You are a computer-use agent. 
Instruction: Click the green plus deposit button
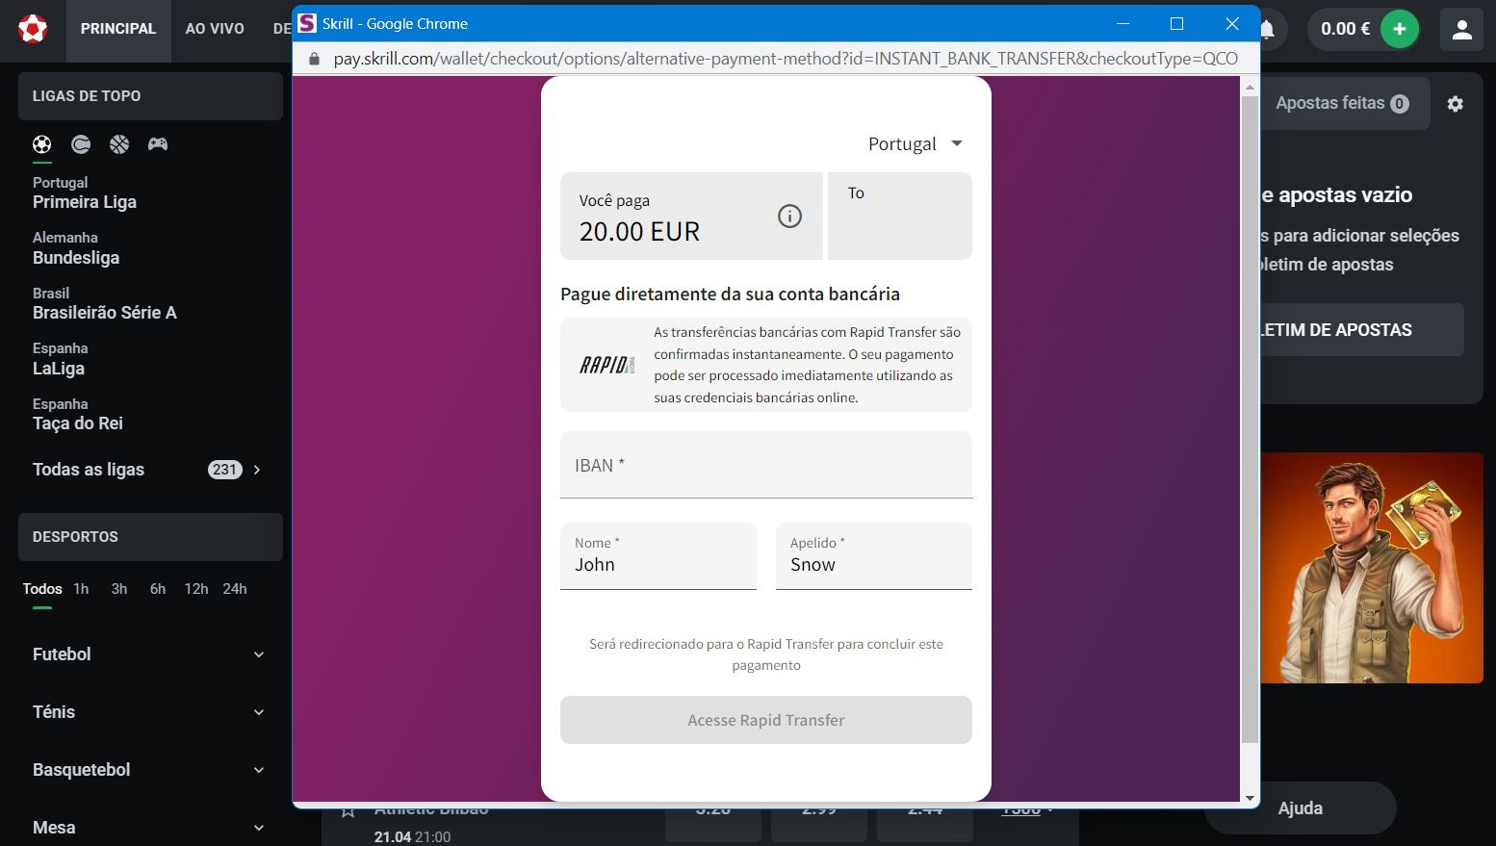coord(1399,29)
